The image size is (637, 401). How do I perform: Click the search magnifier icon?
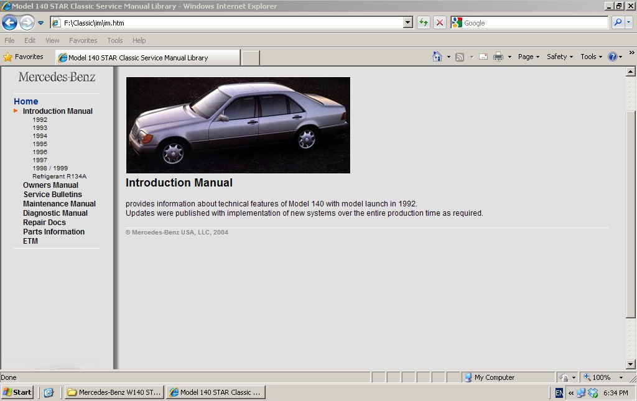pyautogui.click(x=617, y=22)
